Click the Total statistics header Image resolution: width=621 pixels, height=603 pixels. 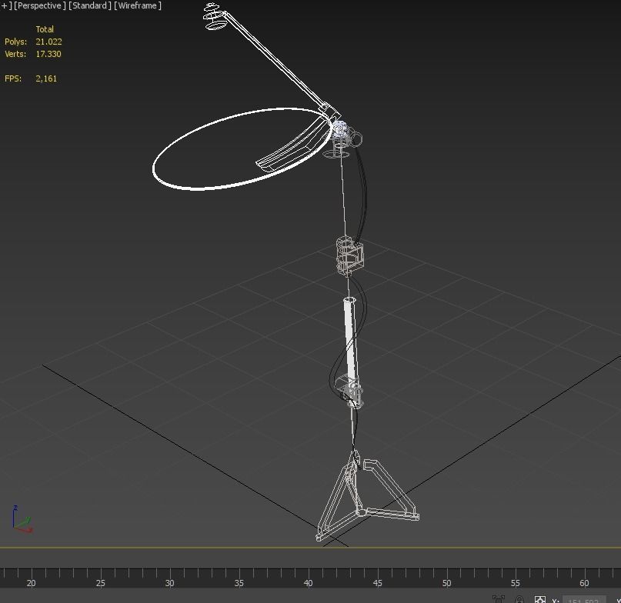(x=45, y=29)
